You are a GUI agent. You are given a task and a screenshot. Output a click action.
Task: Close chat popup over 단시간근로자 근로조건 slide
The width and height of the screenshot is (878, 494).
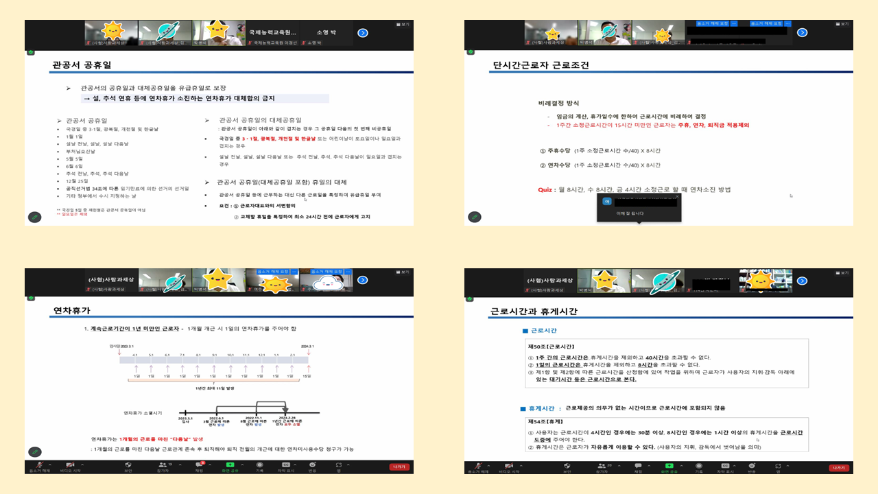(676, 196)
